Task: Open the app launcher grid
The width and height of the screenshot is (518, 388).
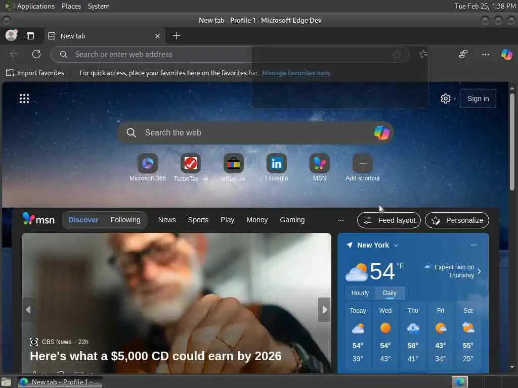Action: pyautogui.click(x=24, y=99)
